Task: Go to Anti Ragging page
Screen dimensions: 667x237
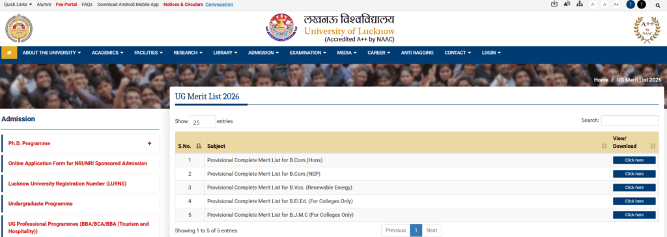Action: [418, 53]
